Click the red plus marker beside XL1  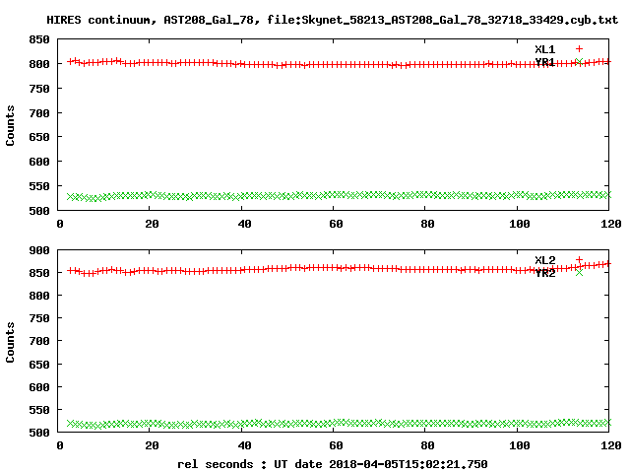[x=579, y=49]
